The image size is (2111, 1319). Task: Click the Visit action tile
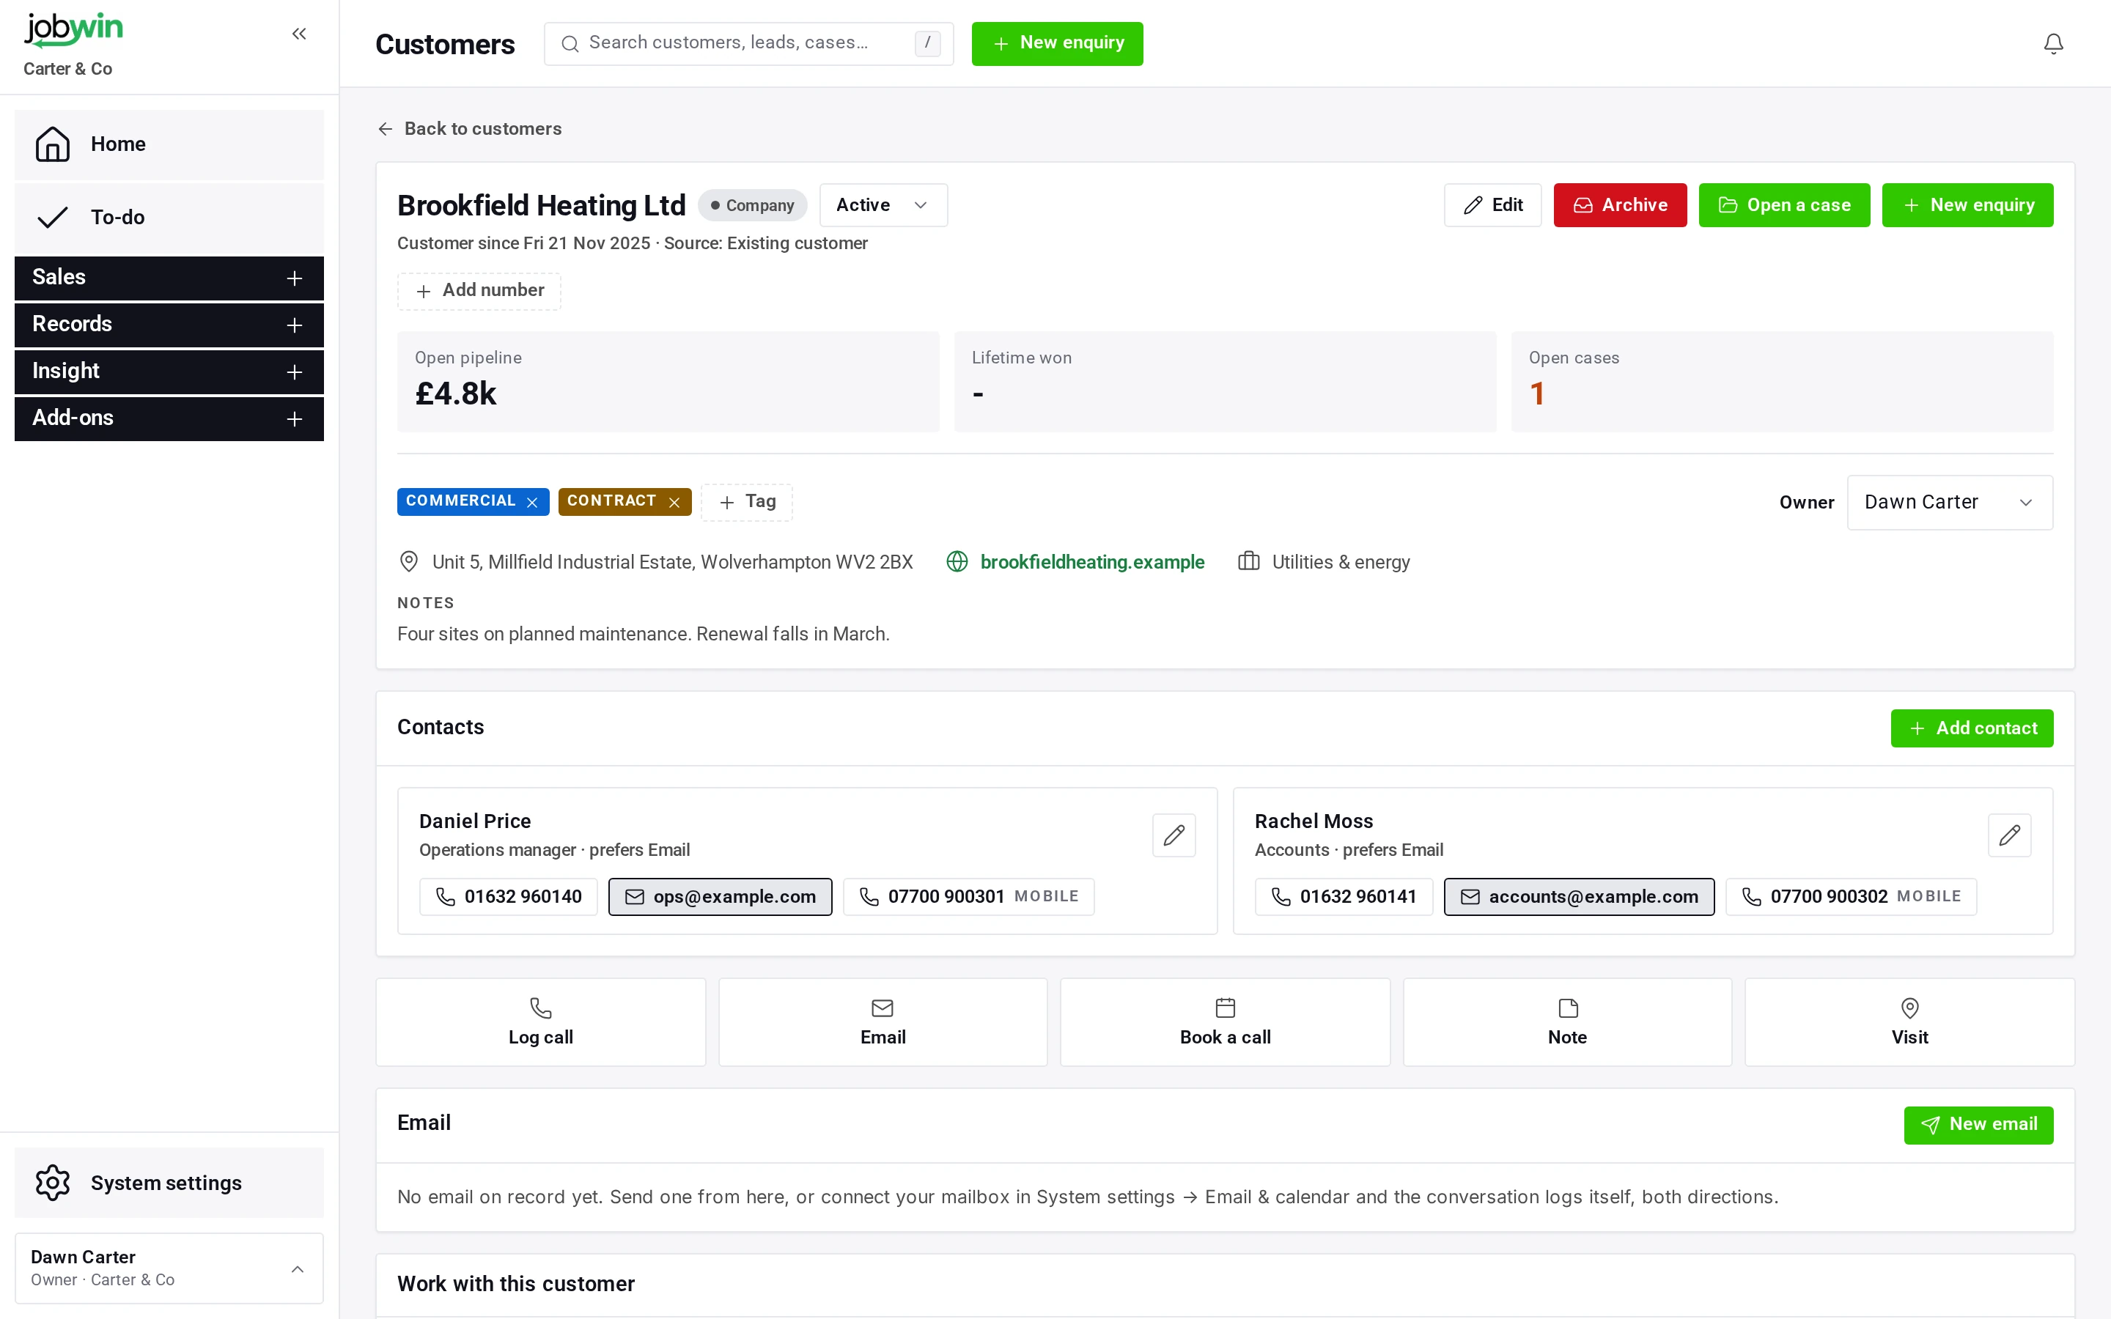tap(1909, 1021)
